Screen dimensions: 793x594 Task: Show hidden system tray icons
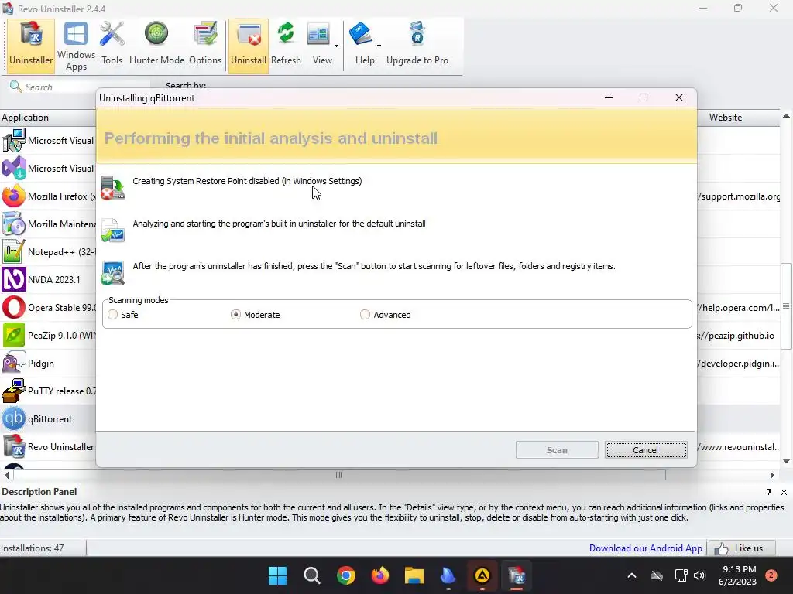pyautogui.click(x=632, y=575)
